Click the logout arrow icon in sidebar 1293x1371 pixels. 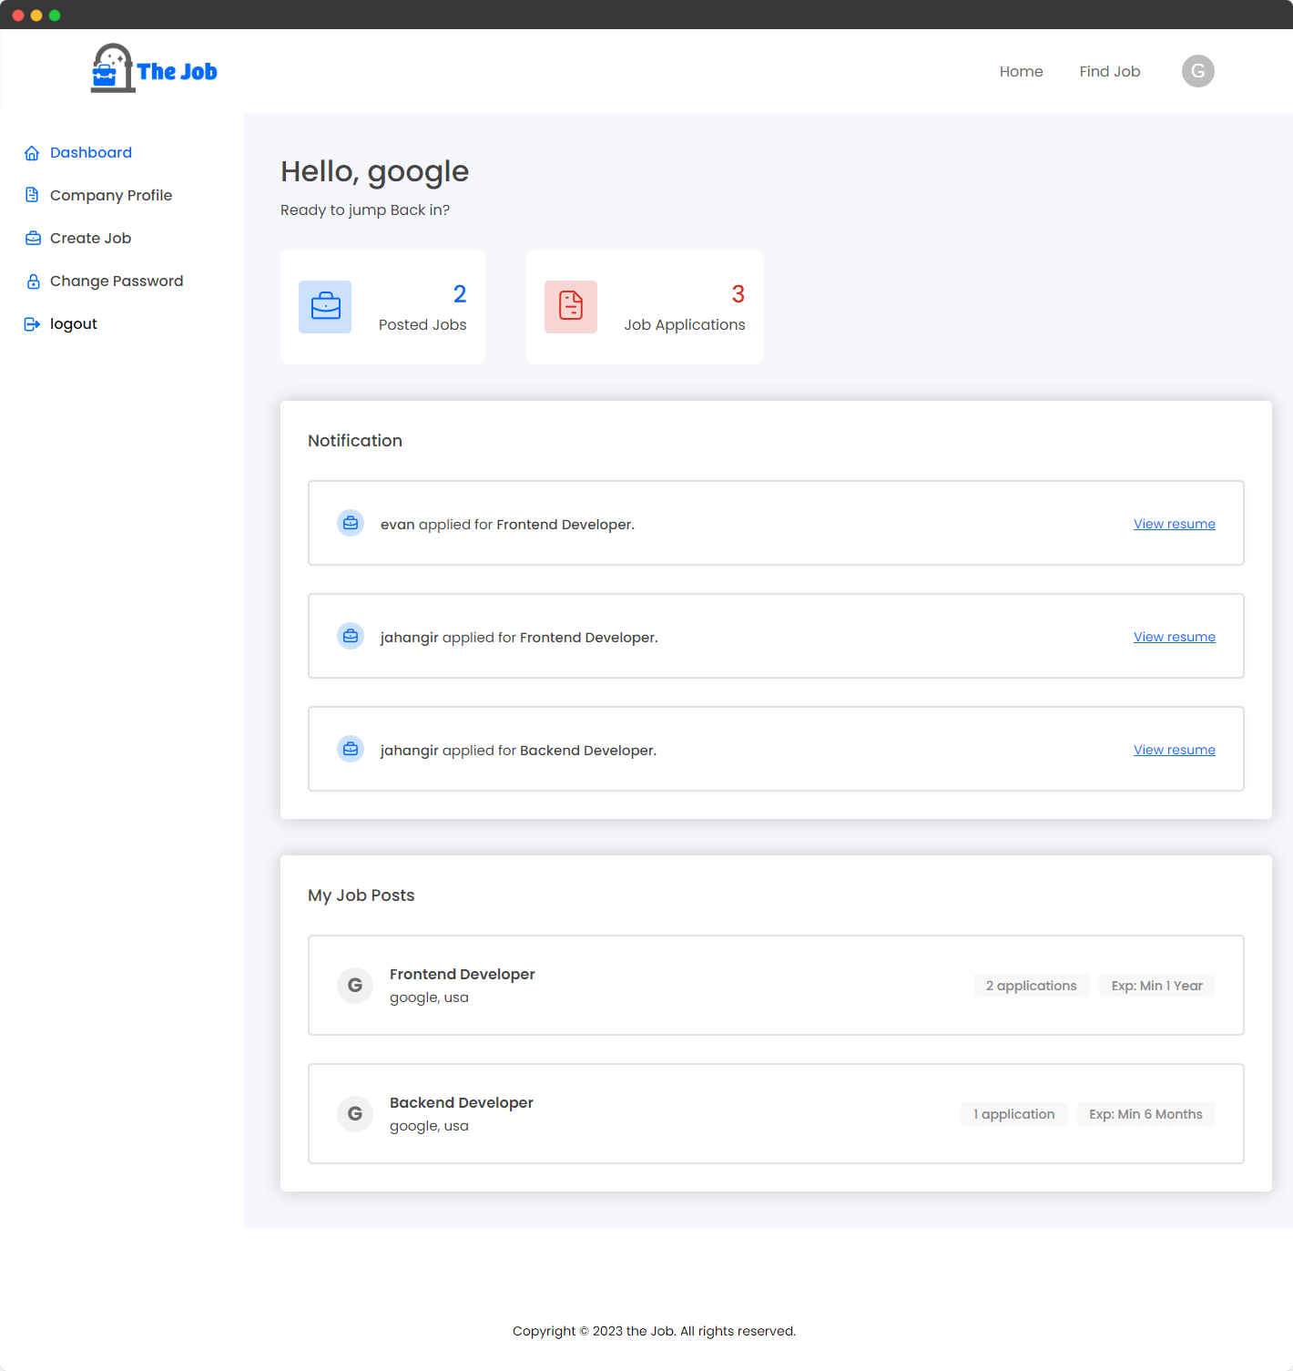coord(33,323)
